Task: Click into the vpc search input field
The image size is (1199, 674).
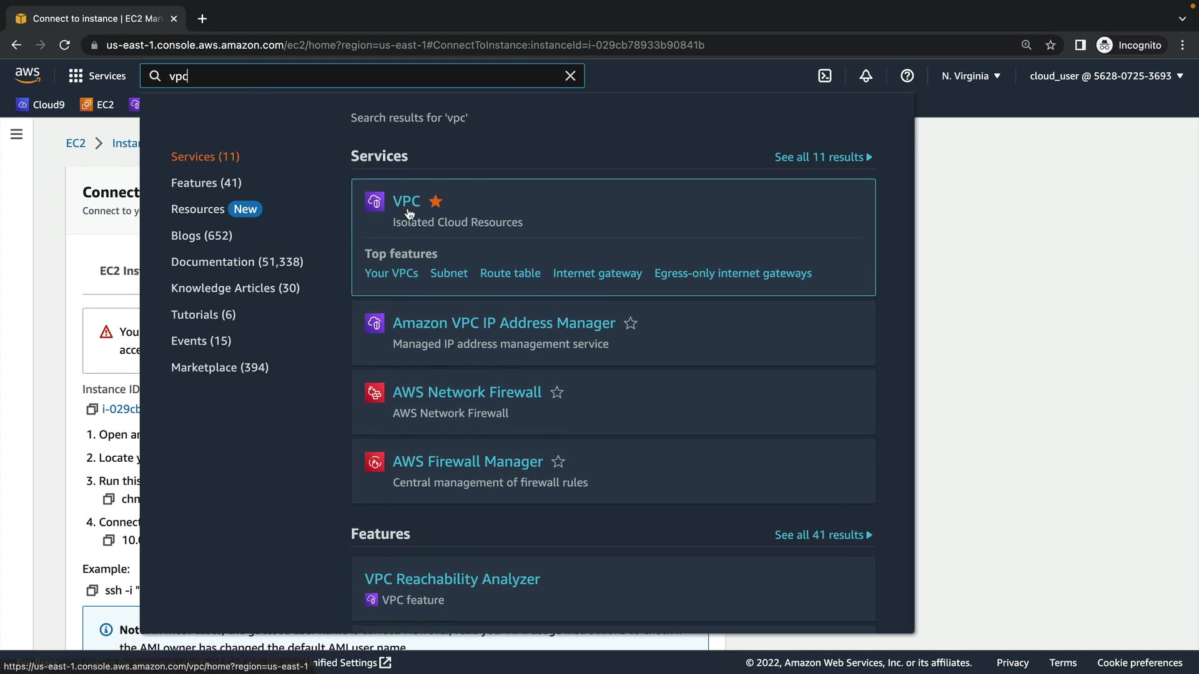Action: click(x=362, y=76)
